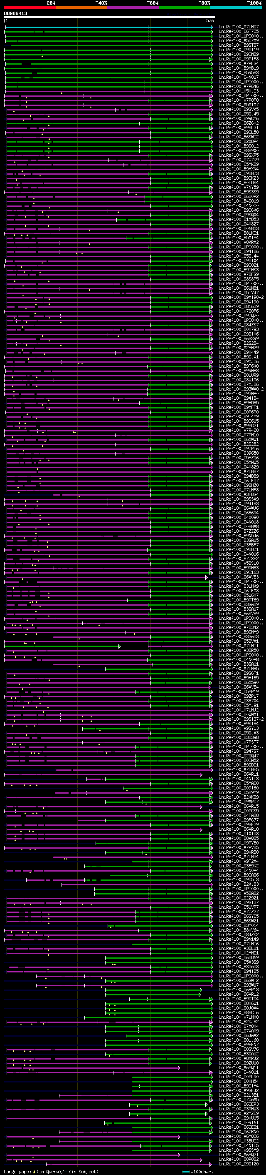This screenshot has height=1175, width=266.
Task: Open hit UniRef100_Q6IEP3
Action: pyautogui.click(x=238, y=1104)
